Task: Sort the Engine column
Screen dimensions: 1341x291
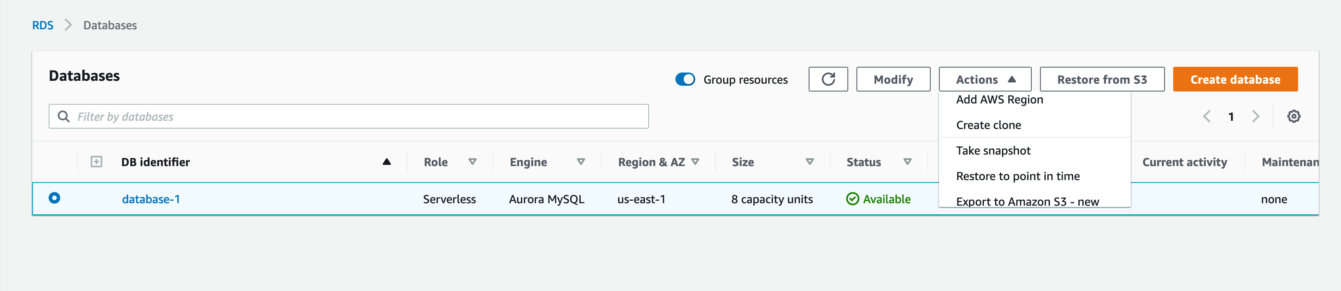Action: (x=581, y=162)
